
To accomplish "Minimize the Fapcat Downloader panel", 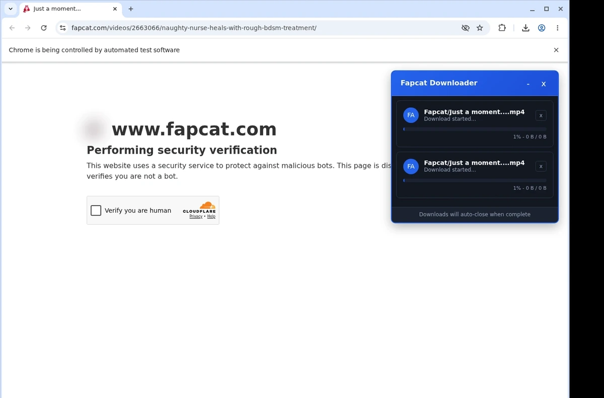I will pyautogui.click(x=528, y=84).
